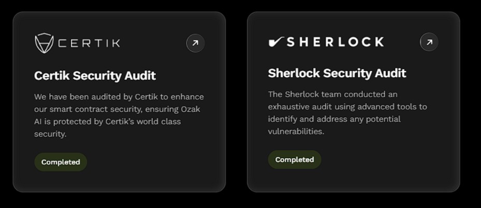481x208 pixels.
Task: Open the Sherlock audit arrow link
Action: point(429,42)
